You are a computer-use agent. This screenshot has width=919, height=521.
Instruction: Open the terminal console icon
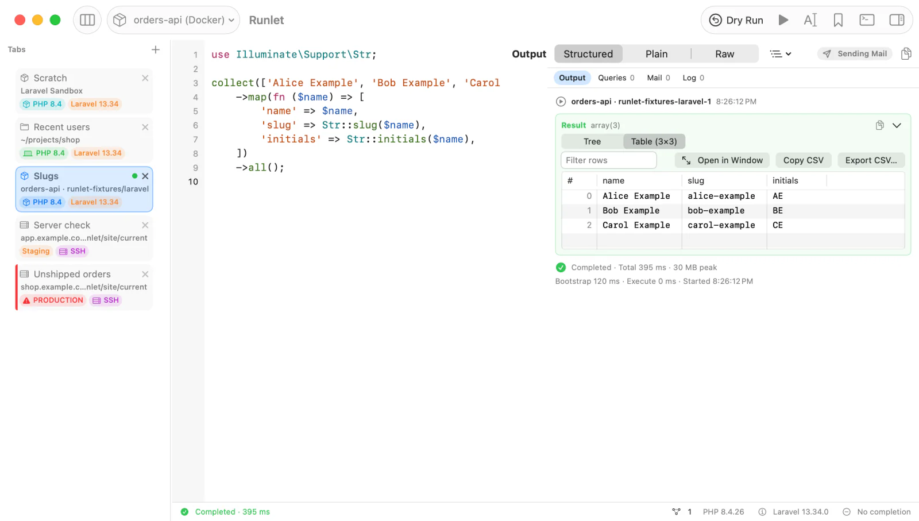pos(867,20)
